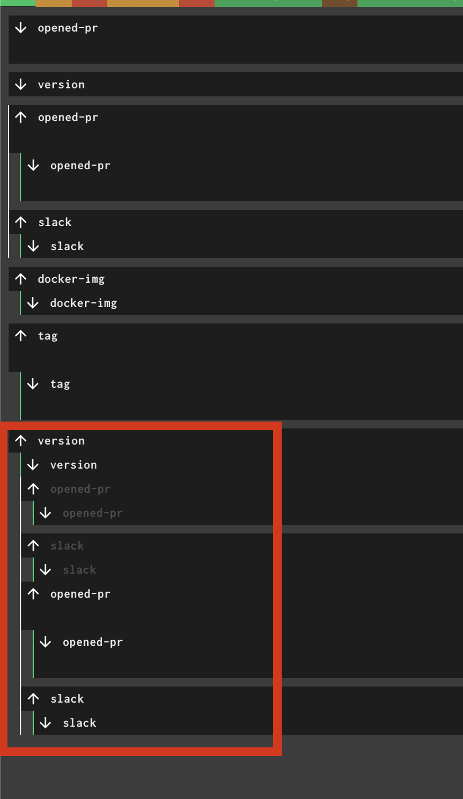The image size is (463, 799).
Task: Click the download arrow on the first opened-pr entry
Action: pyautogui.click(x=21, y=27)
